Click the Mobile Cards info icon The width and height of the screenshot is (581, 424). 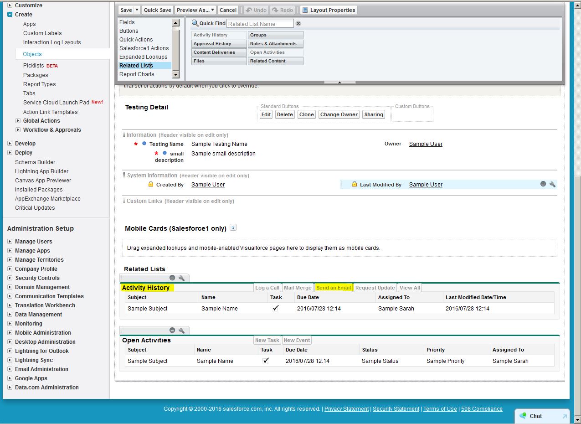233,228
